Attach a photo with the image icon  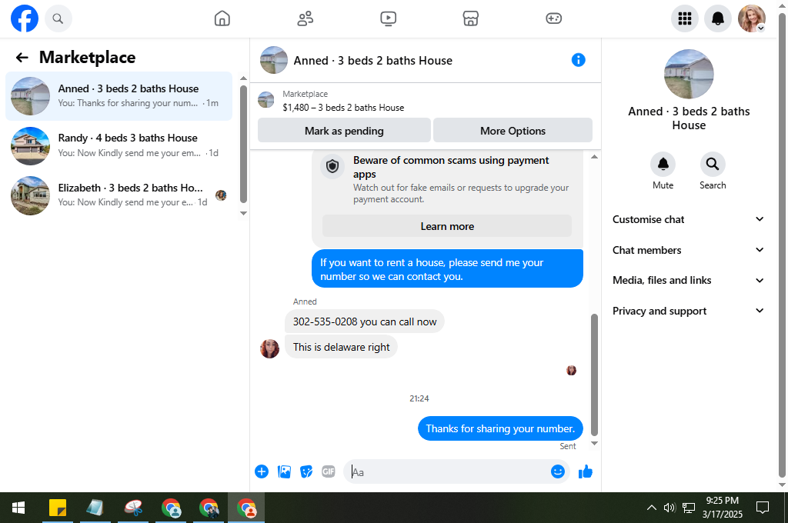point(284,471)
